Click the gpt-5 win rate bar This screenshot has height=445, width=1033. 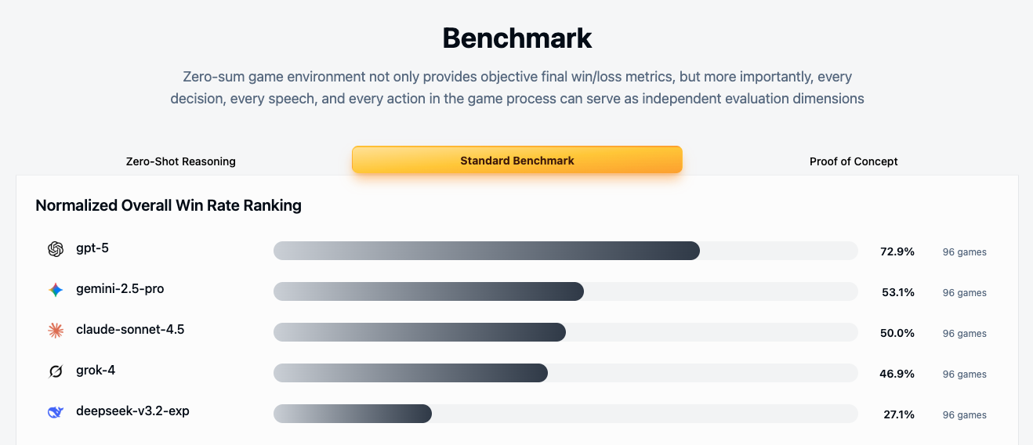[486, 251]
